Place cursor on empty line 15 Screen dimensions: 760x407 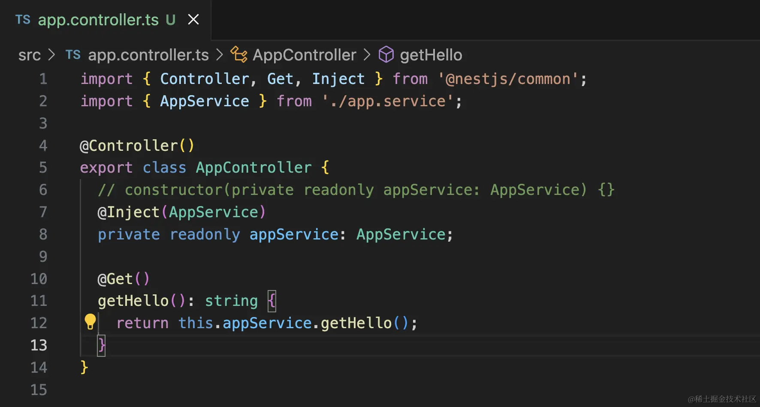point(257,390)
